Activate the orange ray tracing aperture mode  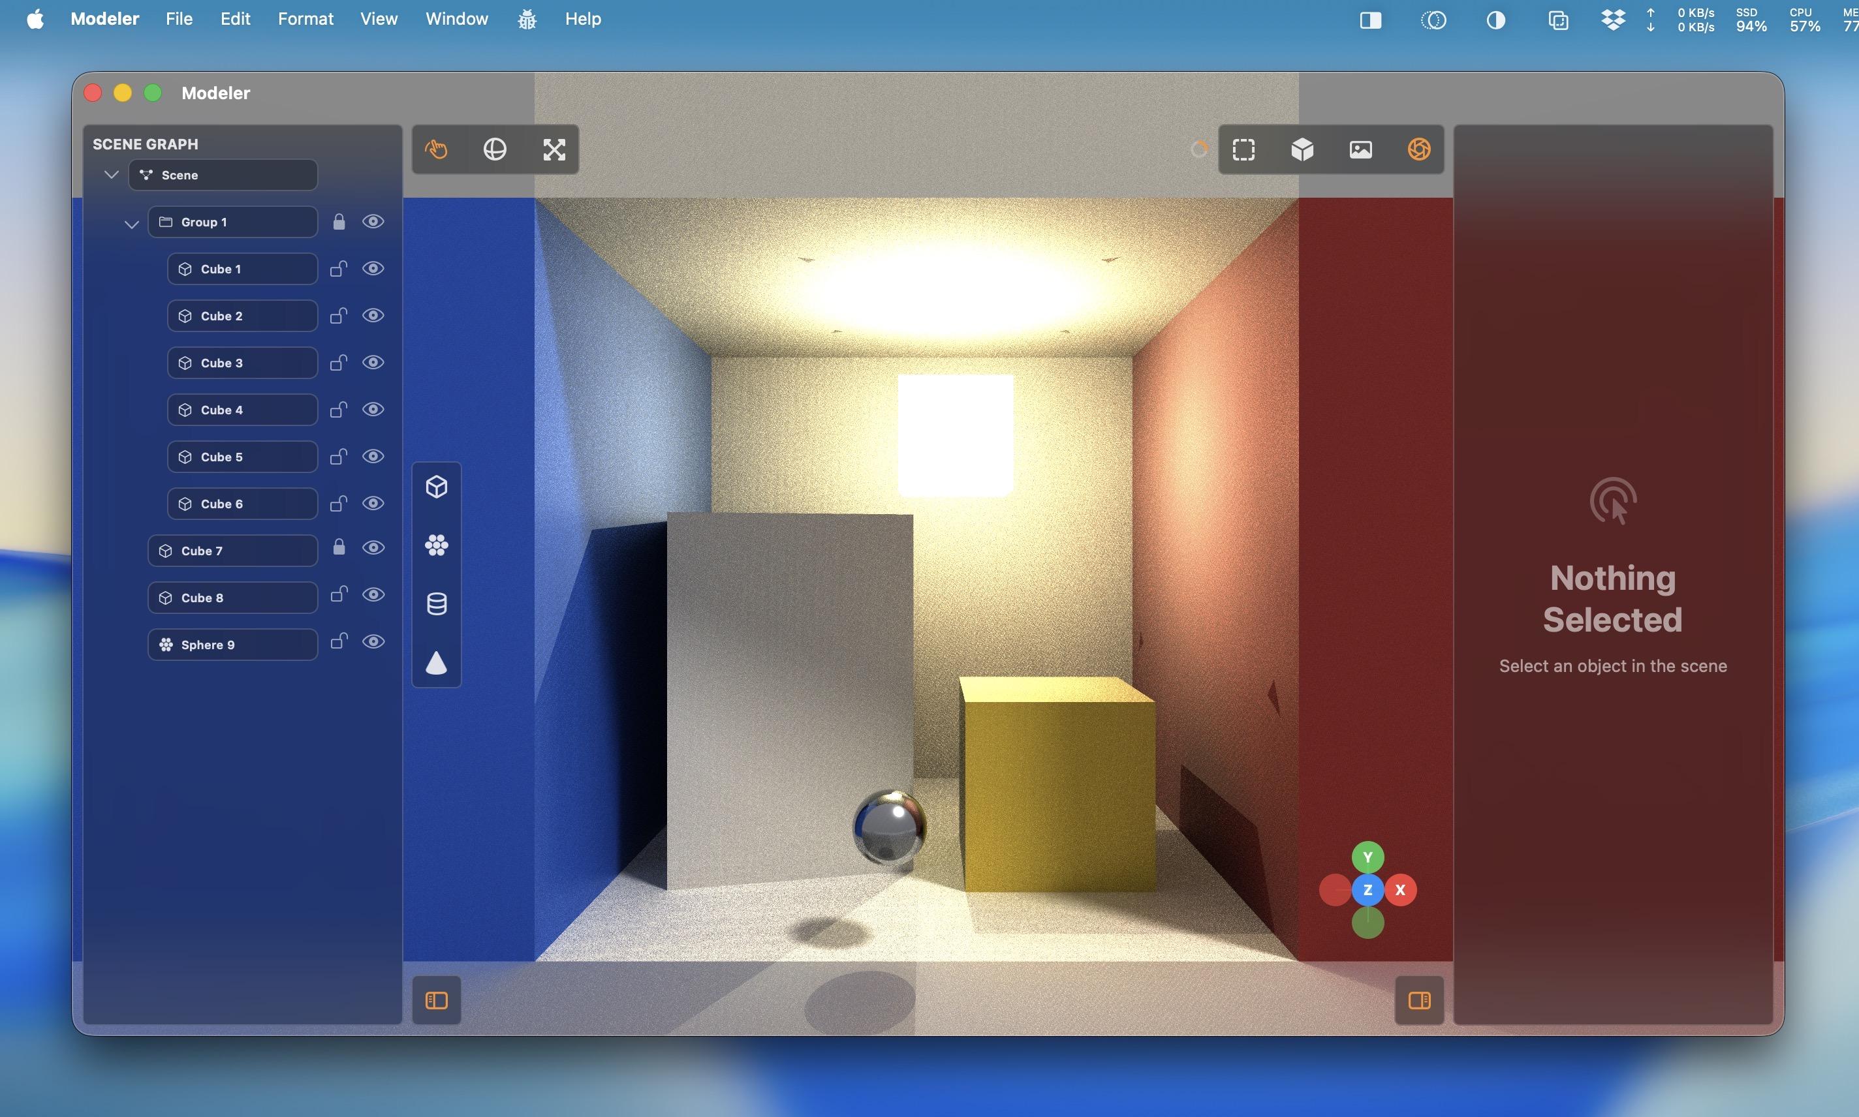point(1419,149)
